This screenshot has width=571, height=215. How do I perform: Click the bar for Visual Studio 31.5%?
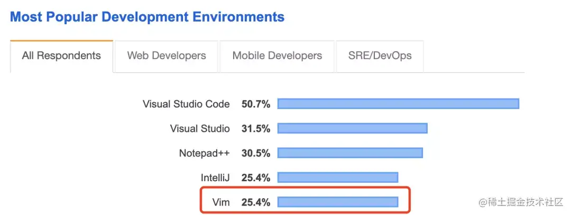click(x=353, y=128)
